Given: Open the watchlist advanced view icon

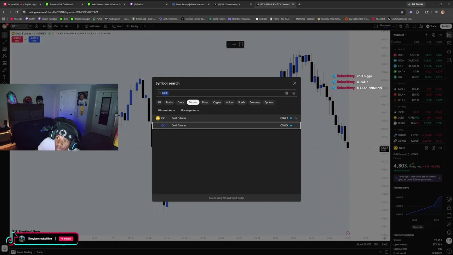Looking at the screenshot, I should pyautogui.click(x=434, y=35).
